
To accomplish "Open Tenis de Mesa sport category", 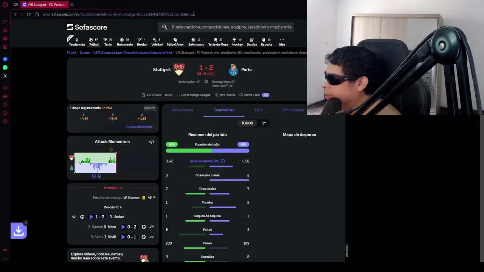I will 218,42.
